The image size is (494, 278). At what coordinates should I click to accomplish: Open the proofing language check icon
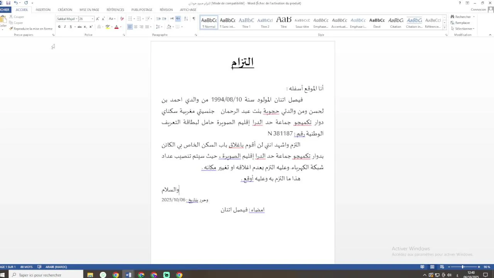click(39, 267)
